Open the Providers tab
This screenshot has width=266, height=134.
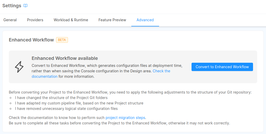pyautogui.click(x=35, y=20)
